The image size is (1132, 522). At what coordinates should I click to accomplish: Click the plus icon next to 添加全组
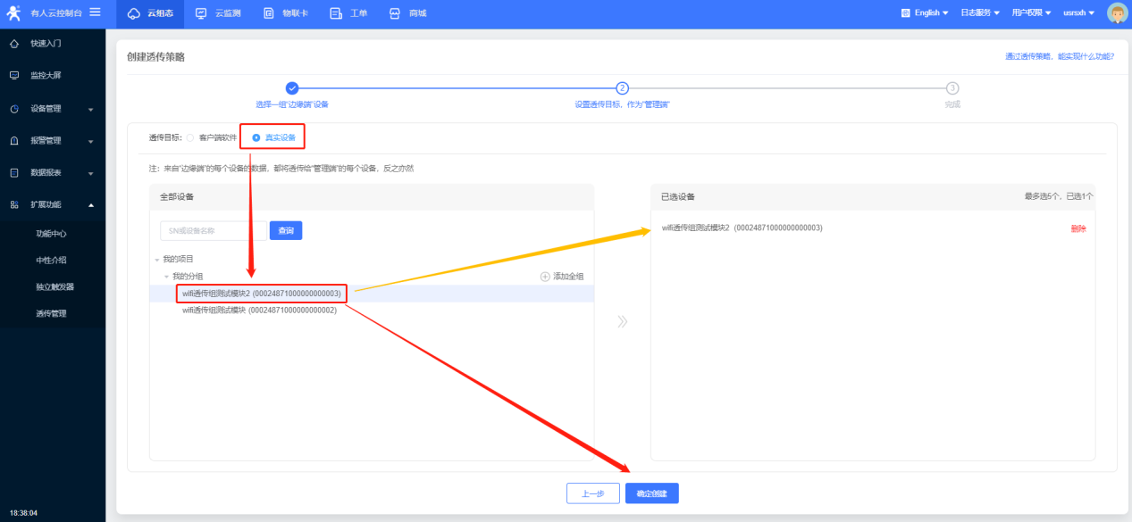[x=545, y=277]
